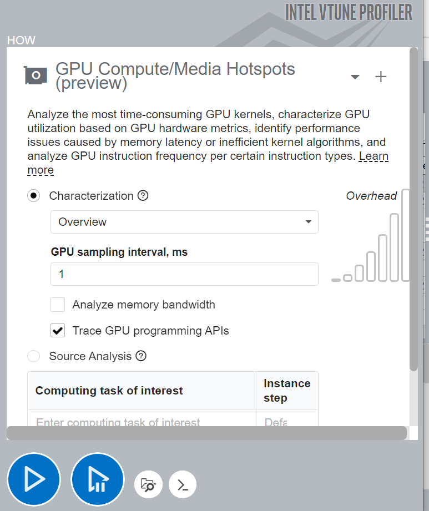
Task: Open help icon next to Characterization
Action: click(x=143, y=196)
